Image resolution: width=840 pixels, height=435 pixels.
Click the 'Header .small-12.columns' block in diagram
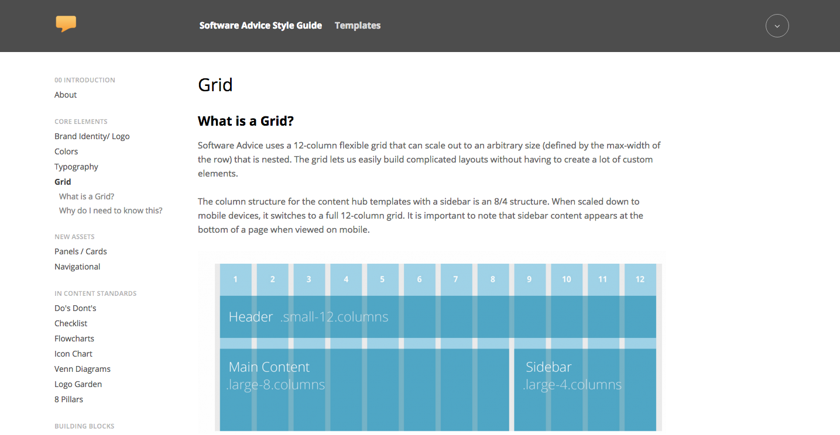pos(438,317)
